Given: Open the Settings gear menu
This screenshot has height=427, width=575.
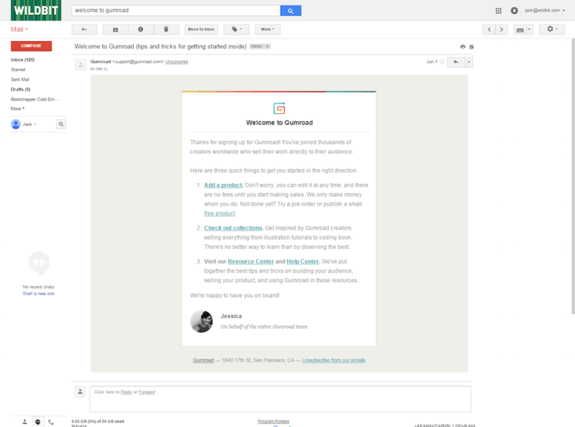Looking at the screenshot, I should click(x=552, y=29).
